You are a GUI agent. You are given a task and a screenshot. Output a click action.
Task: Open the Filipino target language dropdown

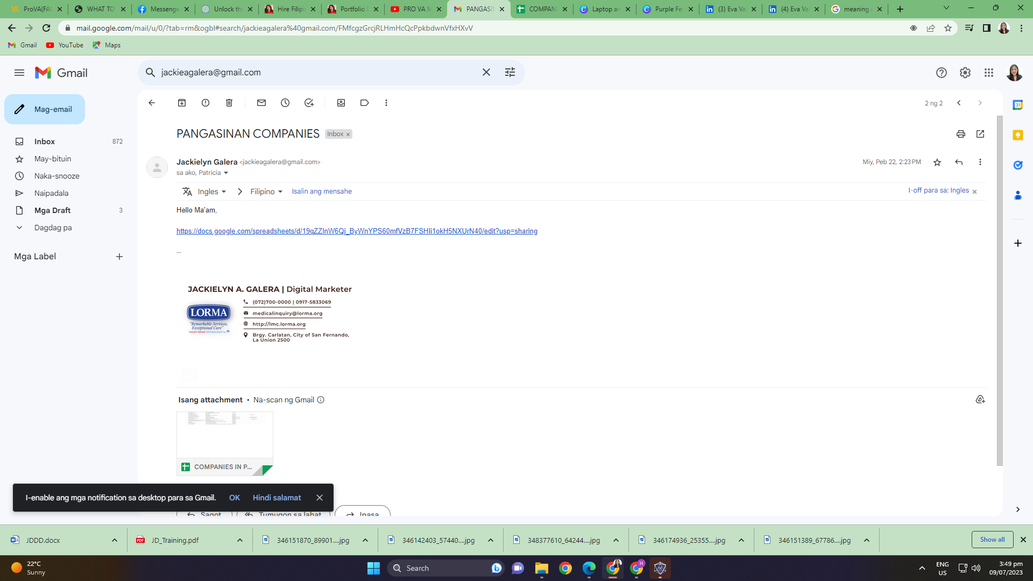pyautogui.click(x=266, y=192)
